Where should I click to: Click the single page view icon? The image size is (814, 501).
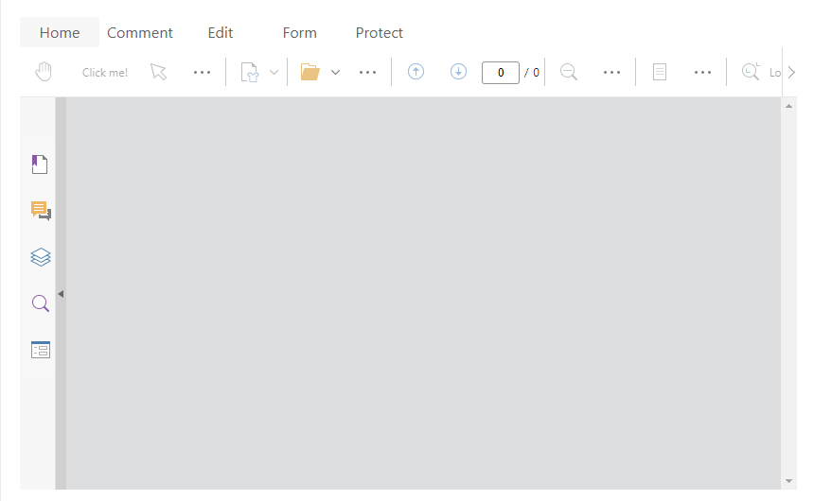pyautogui.click(x=660, y=72)
